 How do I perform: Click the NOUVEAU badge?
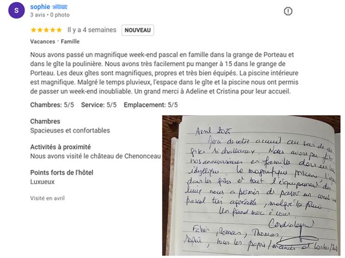pyautogui.click(x=138, y=30)
